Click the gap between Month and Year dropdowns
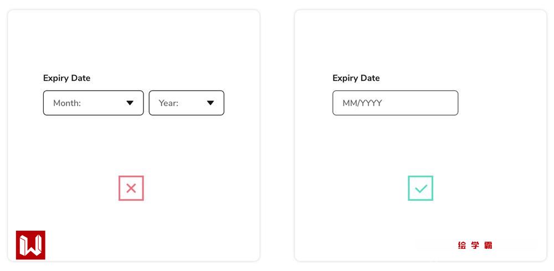This screenshot has height=271, width=554. (x=146, y=103)
